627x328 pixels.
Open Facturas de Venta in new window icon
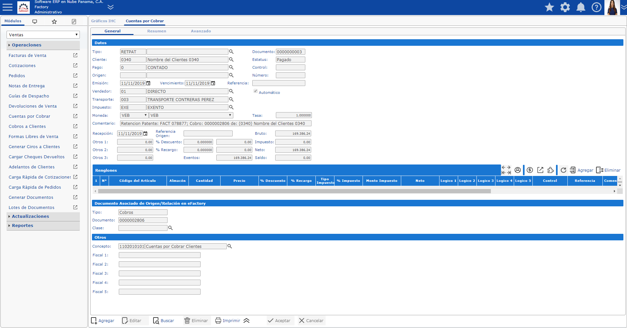point(75,55)
